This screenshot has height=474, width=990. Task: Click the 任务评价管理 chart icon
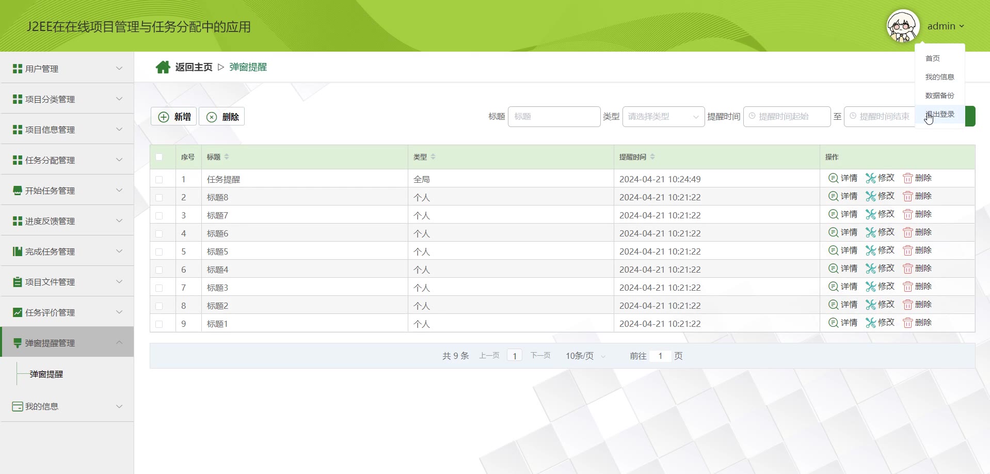pos(18,312)
